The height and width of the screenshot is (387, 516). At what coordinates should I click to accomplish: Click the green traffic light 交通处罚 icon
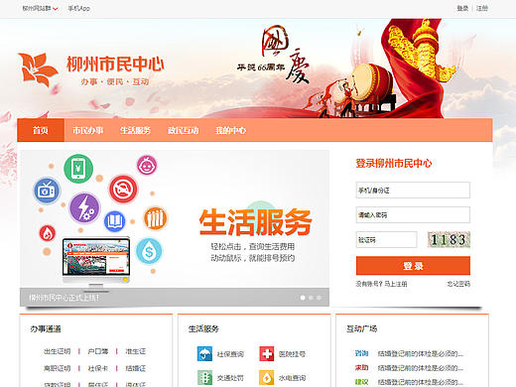coord(204,377)
